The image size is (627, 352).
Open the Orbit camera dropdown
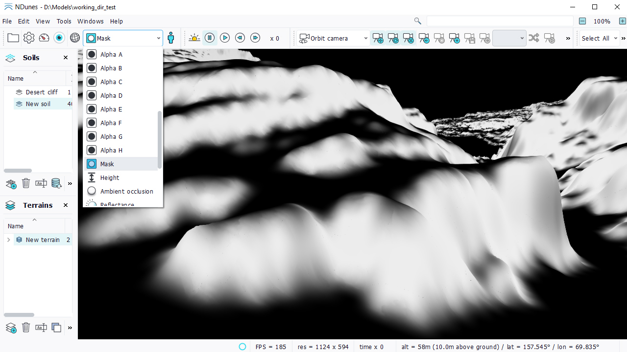334,38
